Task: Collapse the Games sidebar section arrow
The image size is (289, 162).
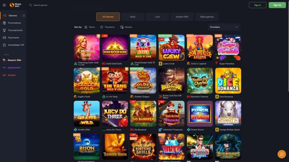Action: (24, 16)
